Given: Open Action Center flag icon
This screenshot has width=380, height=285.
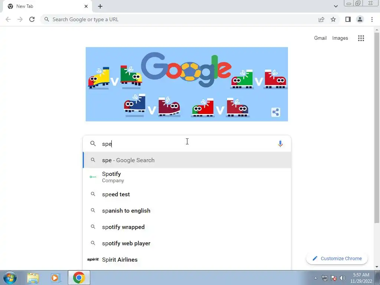Looking at the screenshot, I should (x=334, y=278).
